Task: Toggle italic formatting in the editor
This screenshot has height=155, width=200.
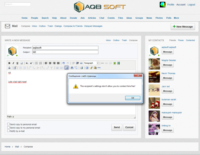Action: coord(13,63)
